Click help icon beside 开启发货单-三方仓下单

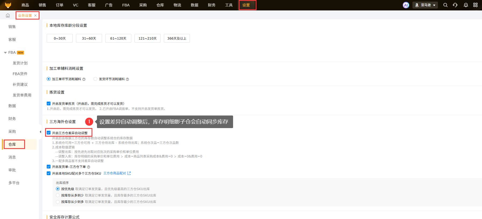(x=89, y=167)
